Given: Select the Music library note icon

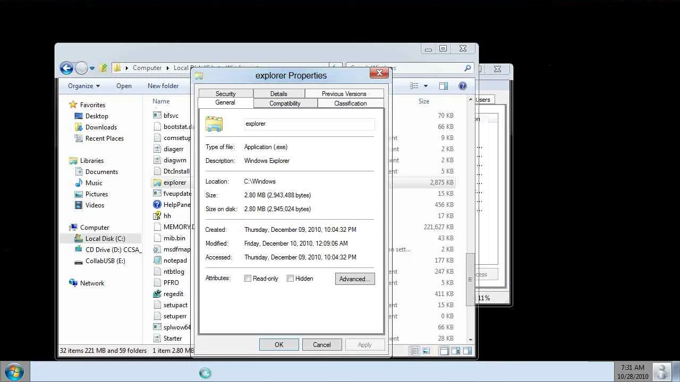Looking at the screenshot, I should tap(79, 183).
